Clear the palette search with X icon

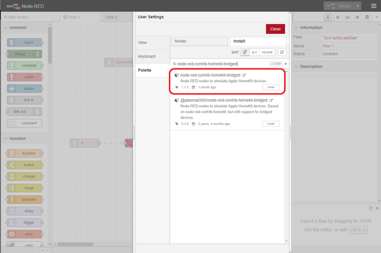pos(285,63)
